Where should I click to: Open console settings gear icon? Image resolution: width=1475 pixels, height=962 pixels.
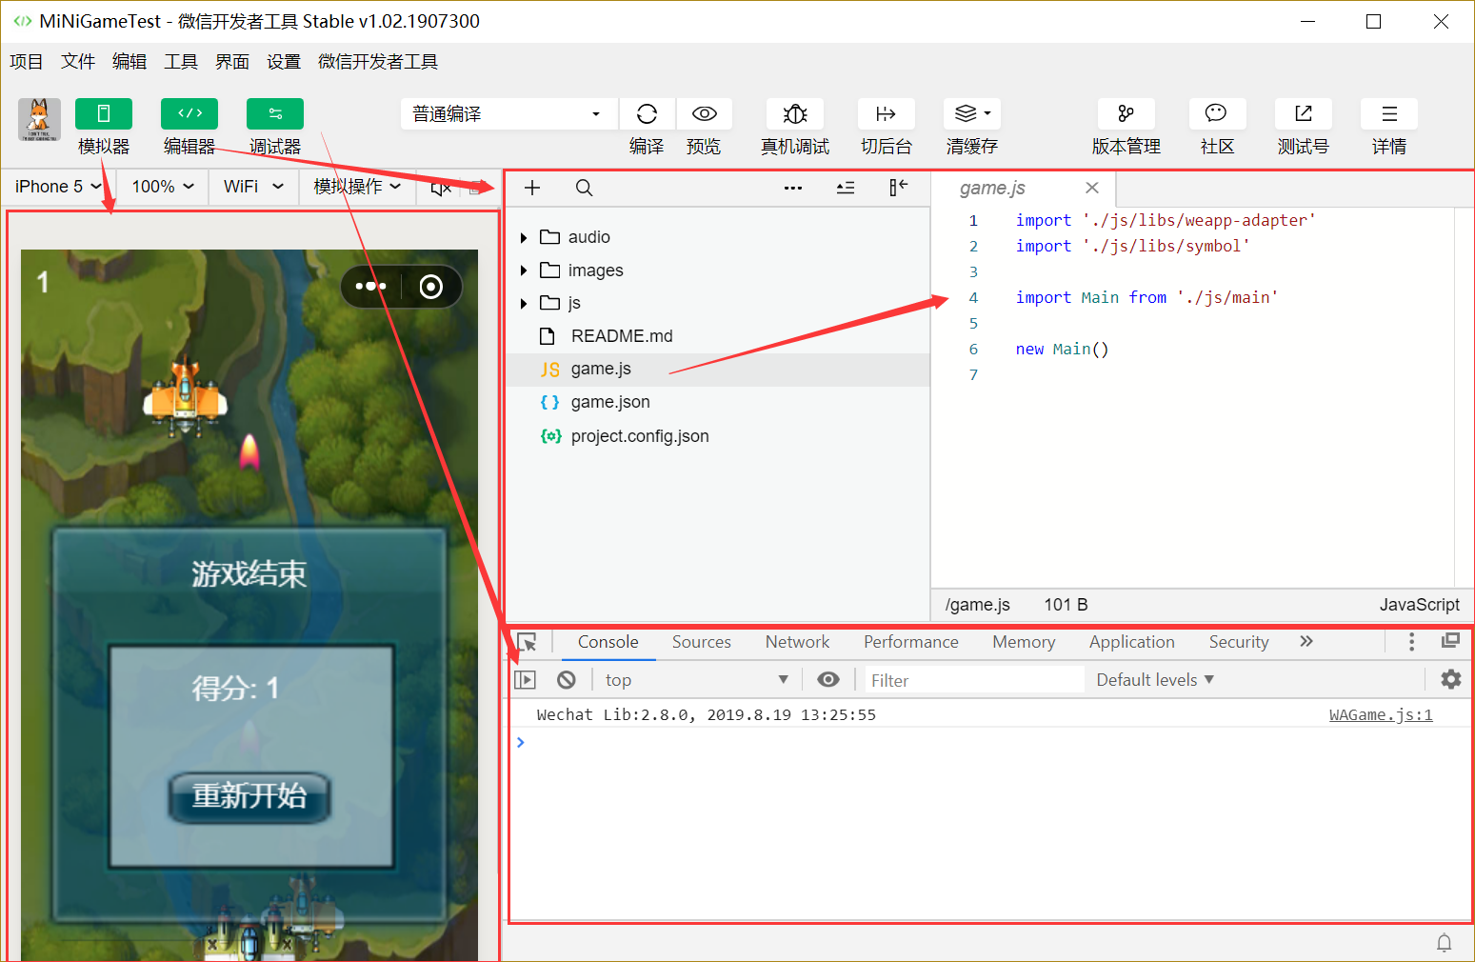point(1451,679)
